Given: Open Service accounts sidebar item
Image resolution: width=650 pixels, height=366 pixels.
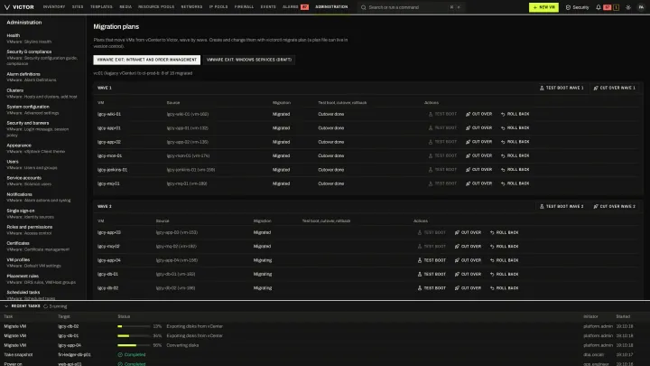Looking at the screenshot, I should tap(42, 181).
